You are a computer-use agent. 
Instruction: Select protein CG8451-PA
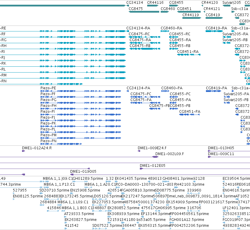190,112
